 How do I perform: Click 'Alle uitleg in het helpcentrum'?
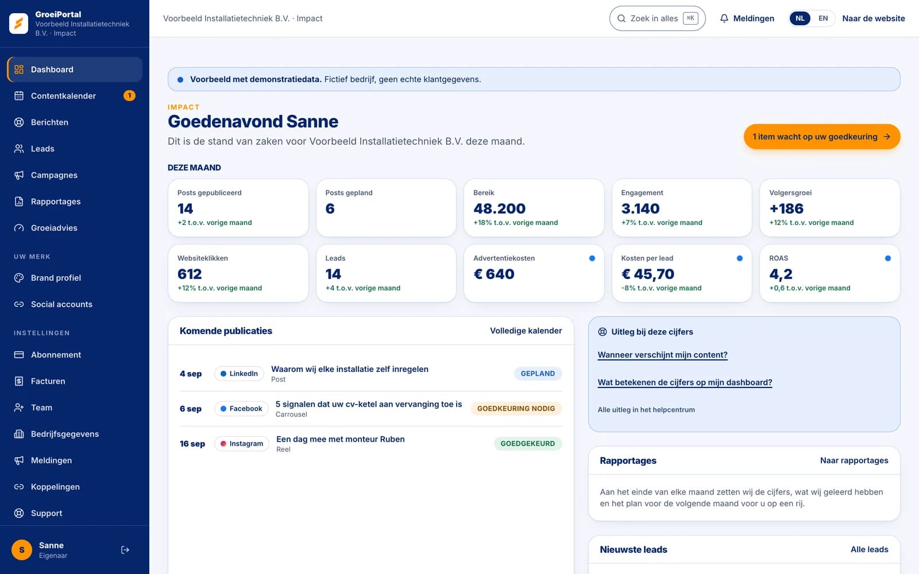coord(646,410)
